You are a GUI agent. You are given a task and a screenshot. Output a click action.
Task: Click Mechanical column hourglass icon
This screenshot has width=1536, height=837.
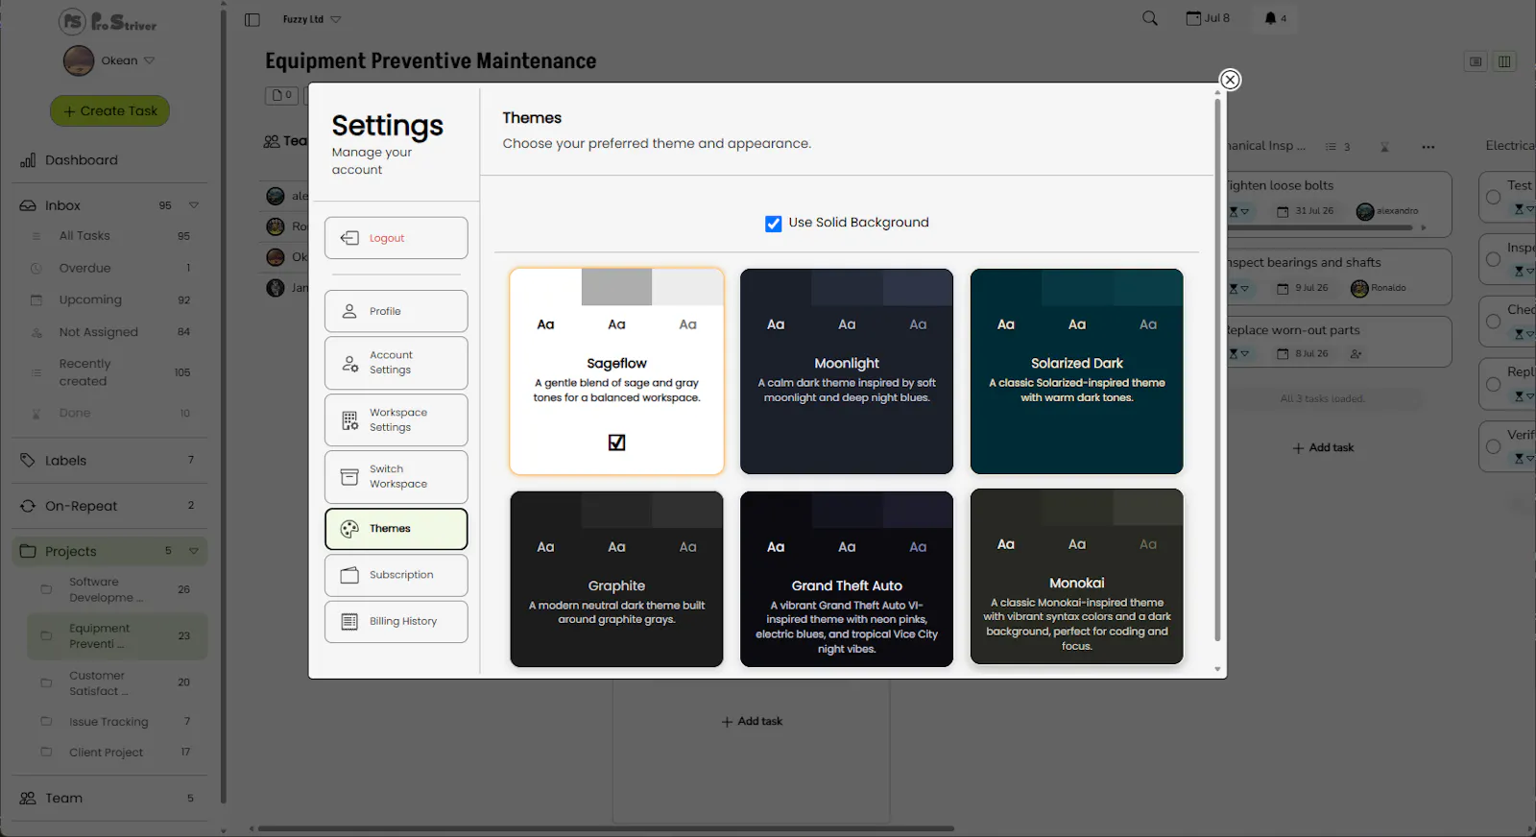click(1384, 147)
